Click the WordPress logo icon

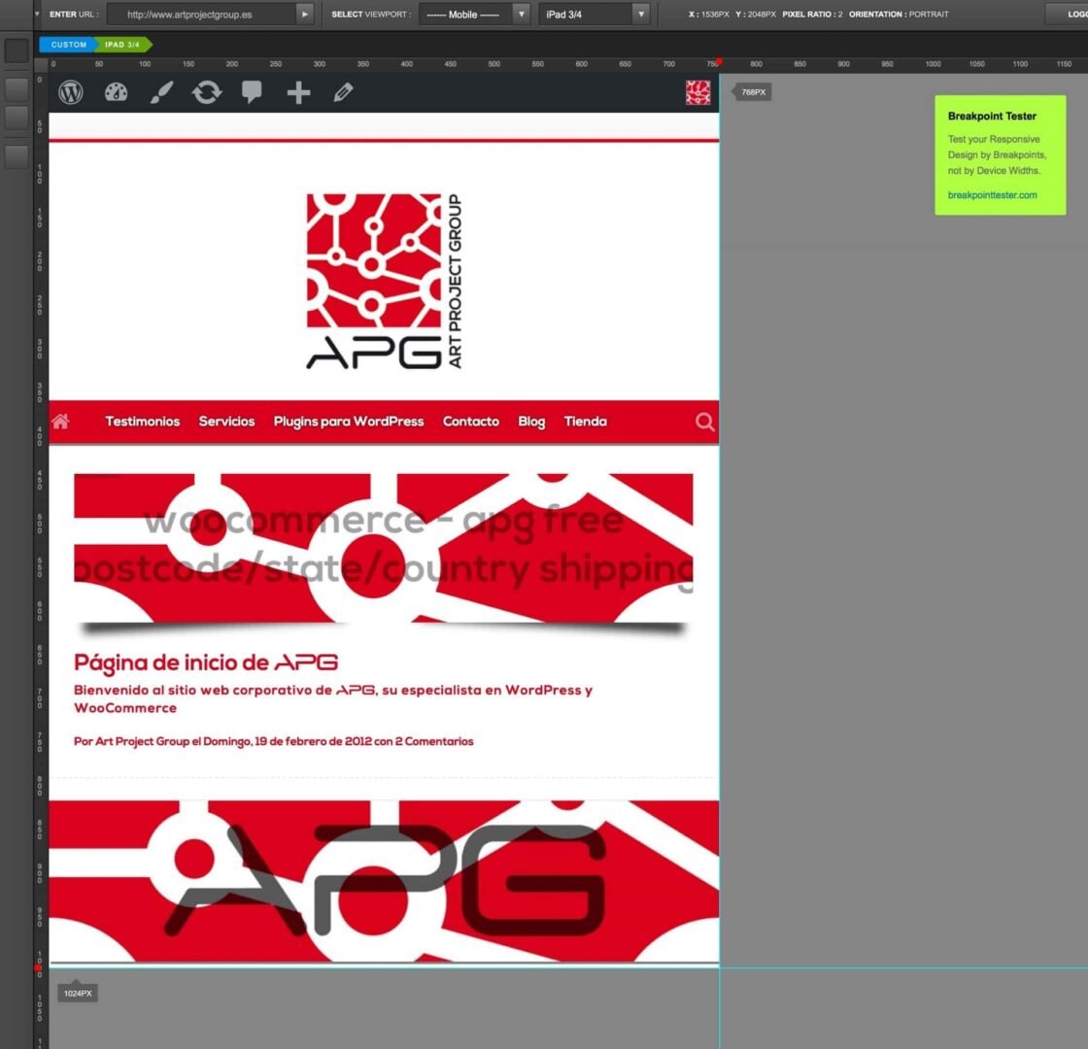point(71,92)
